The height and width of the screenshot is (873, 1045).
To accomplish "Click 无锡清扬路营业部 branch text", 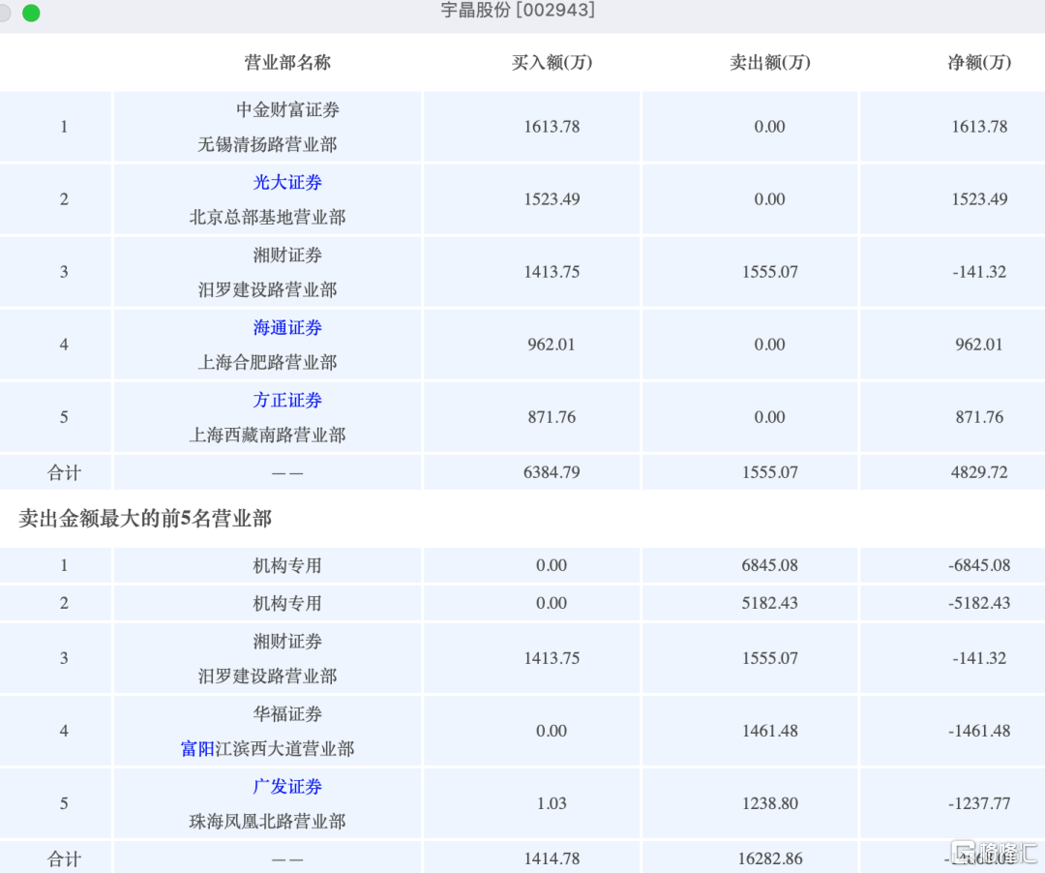I will 267,144.
